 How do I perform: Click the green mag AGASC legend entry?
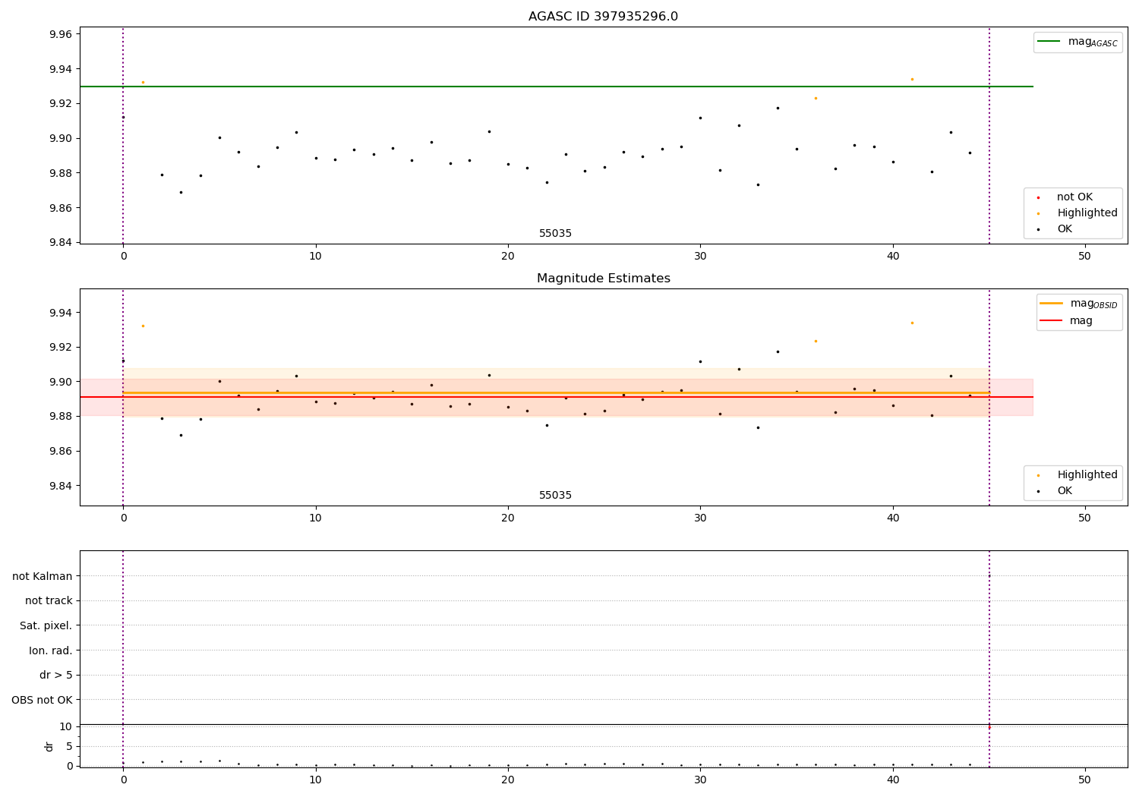(x=1078, y=42)
